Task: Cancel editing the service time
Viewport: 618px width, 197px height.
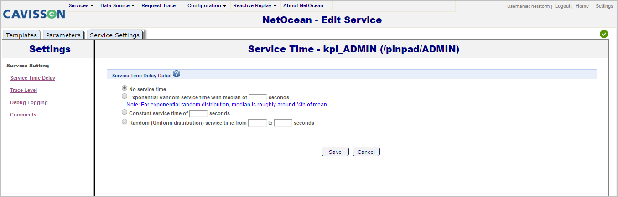Action: click(x=366, y=152)
